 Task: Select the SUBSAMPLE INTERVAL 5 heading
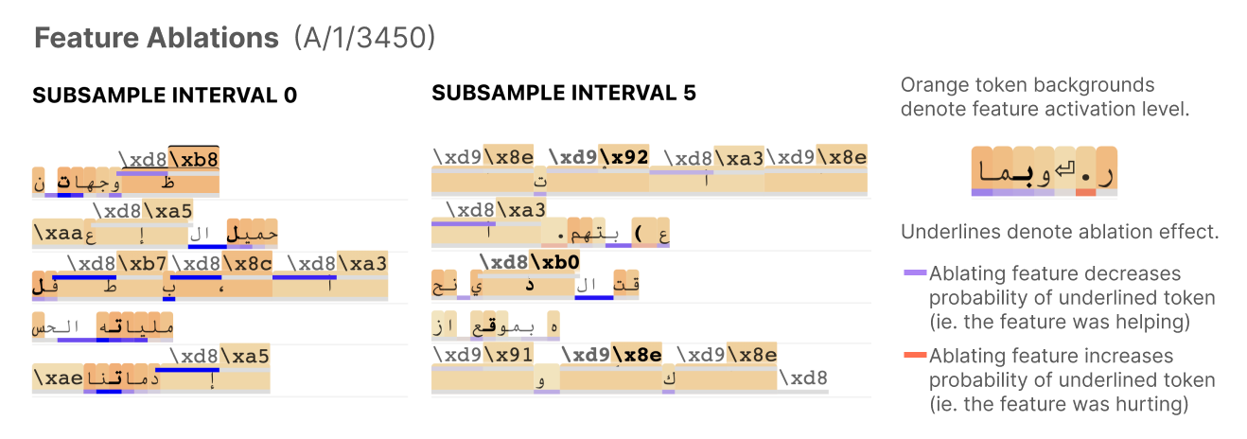[x=564, y=93]
